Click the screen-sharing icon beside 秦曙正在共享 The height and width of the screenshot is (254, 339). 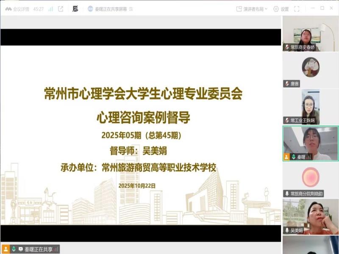(21, 249)
